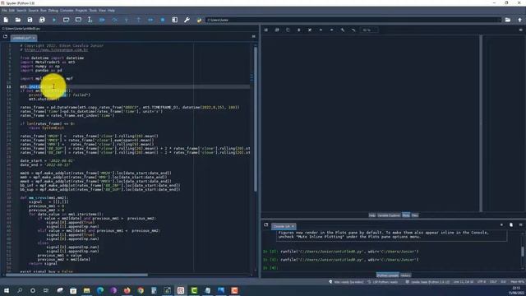This screenshot has width=526, height=296.
Task: Save all files with the toolbar icon
Action: [42, 20]
